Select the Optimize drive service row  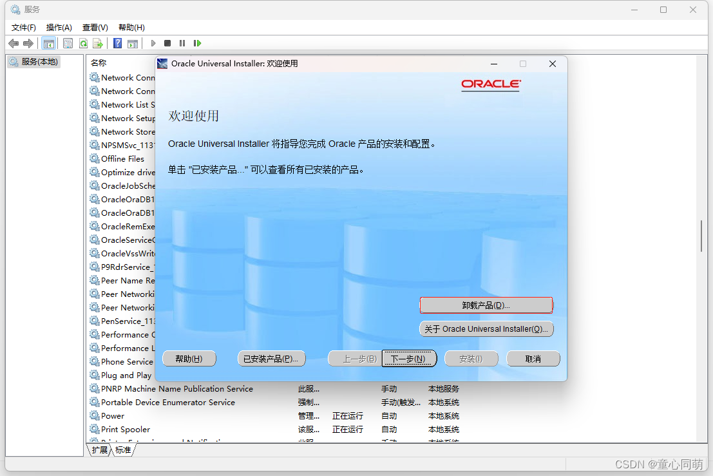point(128,173)
